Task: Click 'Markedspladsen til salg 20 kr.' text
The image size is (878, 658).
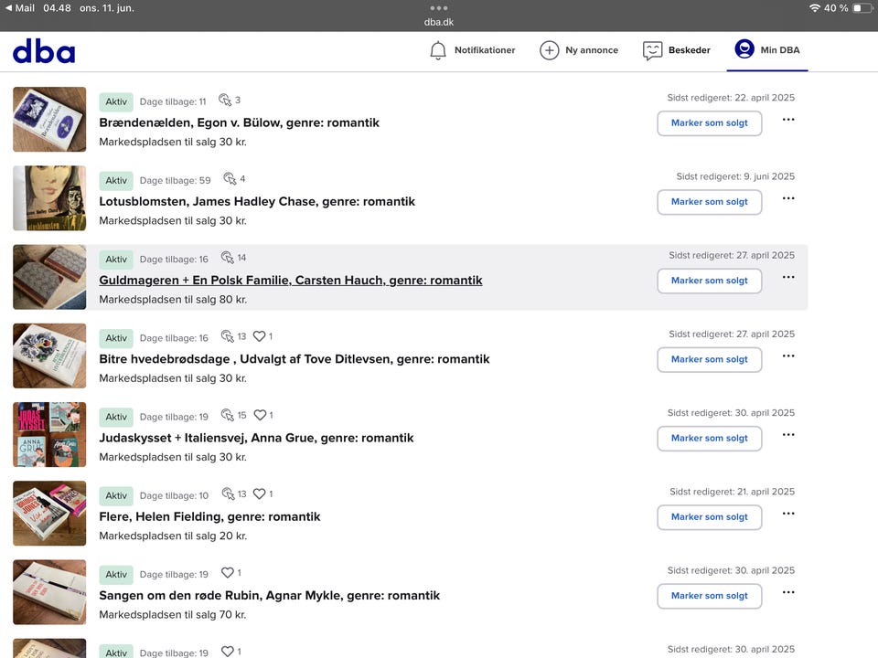Action: coord(173,536)
